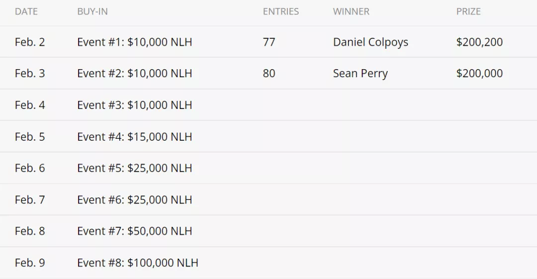537x279 pixels.
Task: Click Event #6: $25,000 NLH entry
Action: pyautogui.click(x=135, y=200)
